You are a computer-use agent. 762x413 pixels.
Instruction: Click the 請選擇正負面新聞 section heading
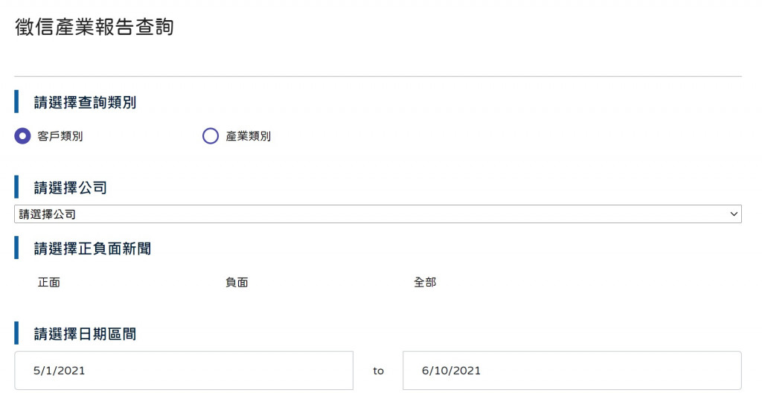[92, 249]
